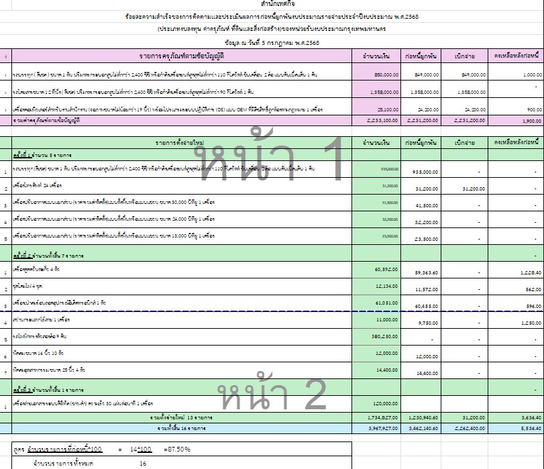
Task: Select the committed cell 11,572.00
Action: tap(421, 286)
